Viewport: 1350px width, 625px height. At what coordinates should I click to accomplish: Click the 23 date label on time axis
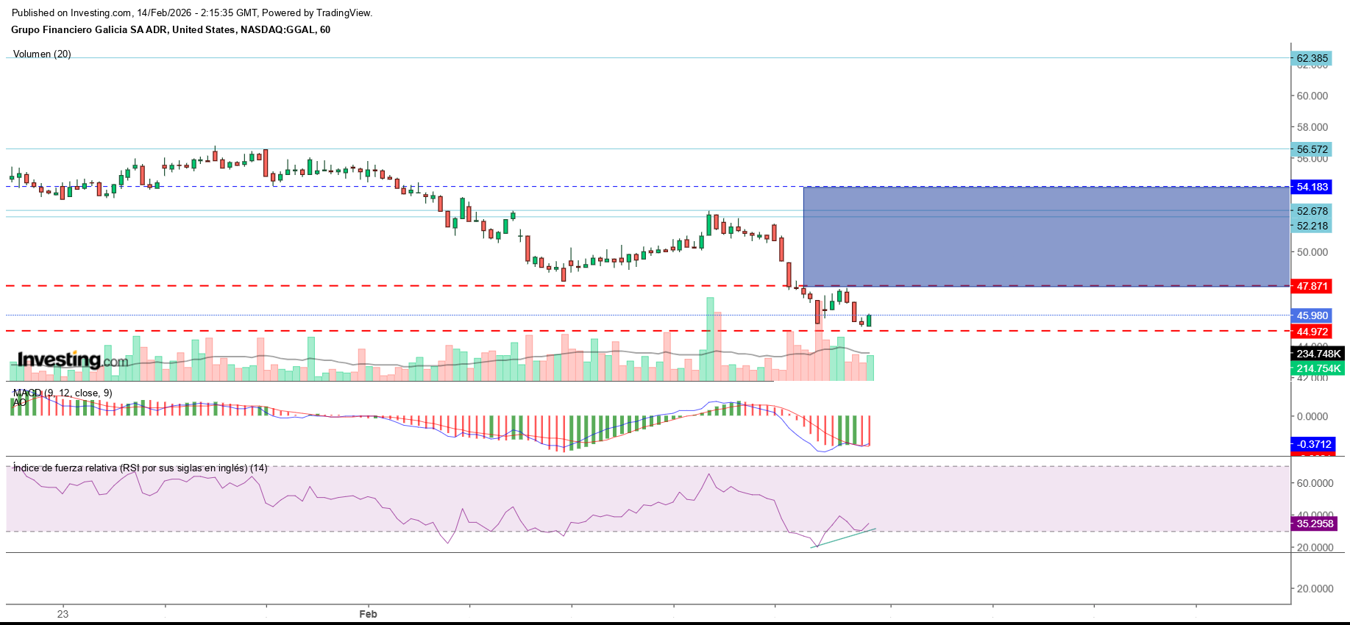(63, 614)
